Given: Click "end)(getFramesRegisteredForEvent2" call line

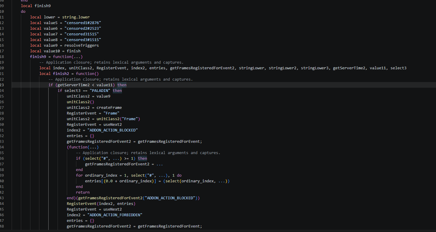Looking at the screenshot, I should tap(133, 198).
